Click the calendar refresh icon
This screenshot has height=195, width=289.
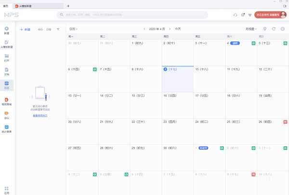(274, 29)
